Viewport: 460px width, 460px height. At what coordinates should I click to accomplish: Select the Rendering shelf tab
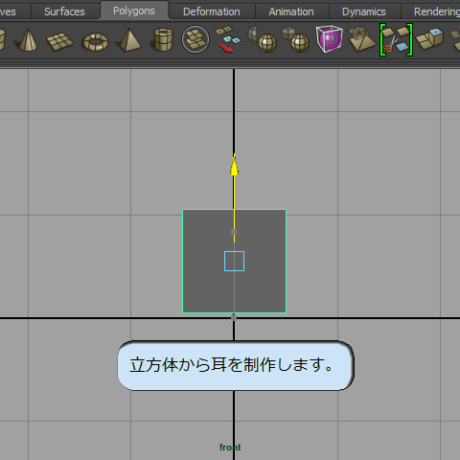pos(437,11)
